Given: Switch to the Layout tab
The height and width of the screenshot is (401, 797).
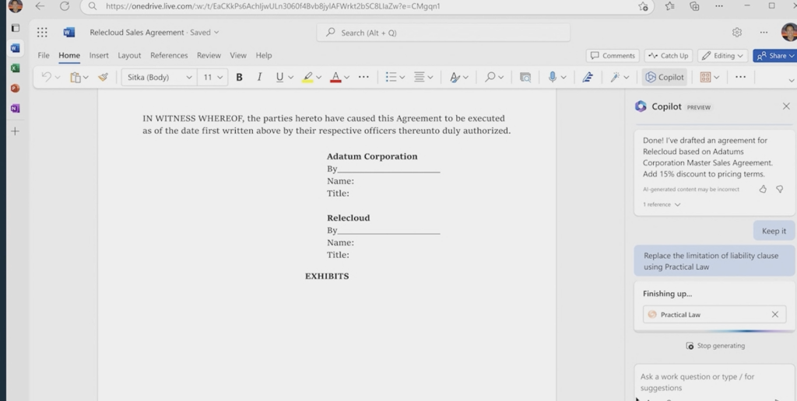Looking at the screenshot, I should [129, 55].
